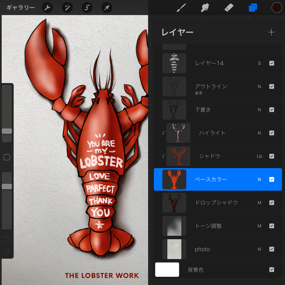
Task: Select the Transform arrow tool
Action: (x=107, y=7)
